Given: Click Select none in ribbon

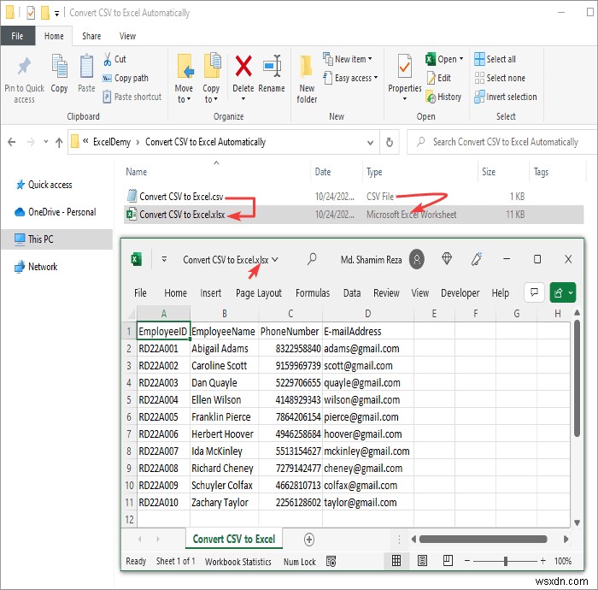Looking at the screenshot, I should 500,78.
